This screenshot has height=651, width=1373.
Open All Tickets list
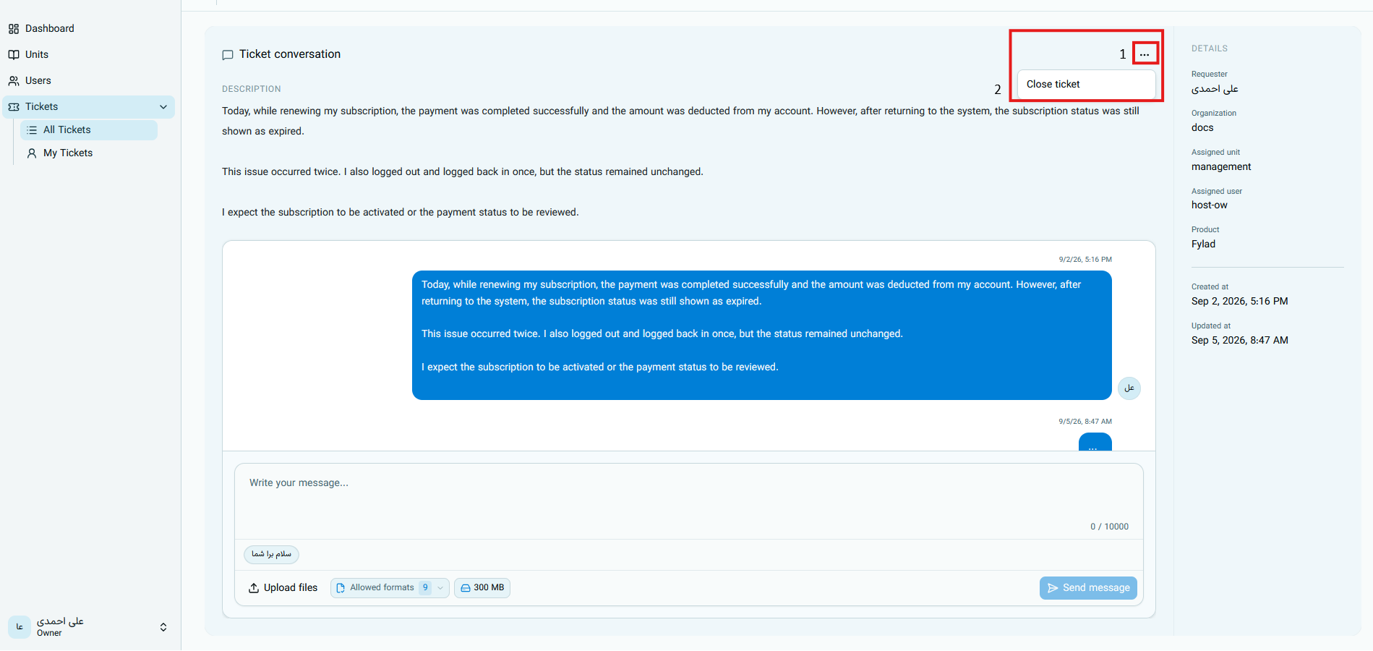89,129
